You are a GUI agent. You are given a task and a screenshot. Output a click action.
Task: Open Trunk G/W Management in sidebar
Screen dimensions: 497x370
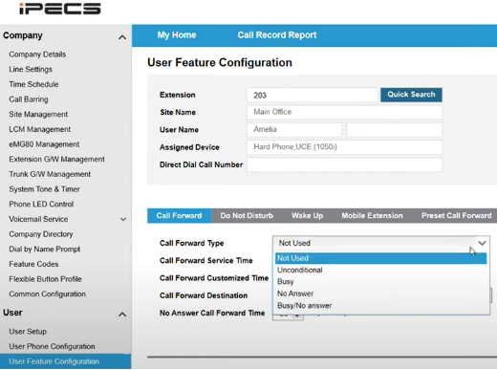click(x=50, y=174)
